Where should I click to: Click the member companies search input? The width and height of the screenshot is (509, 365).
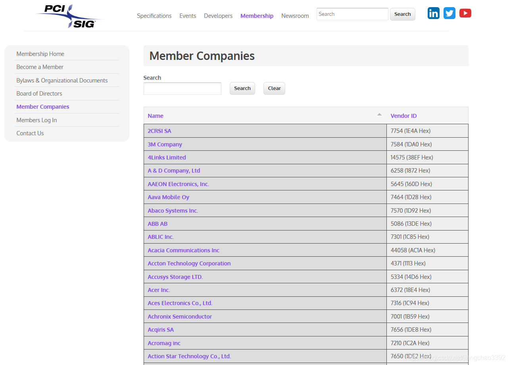point(182,88)
